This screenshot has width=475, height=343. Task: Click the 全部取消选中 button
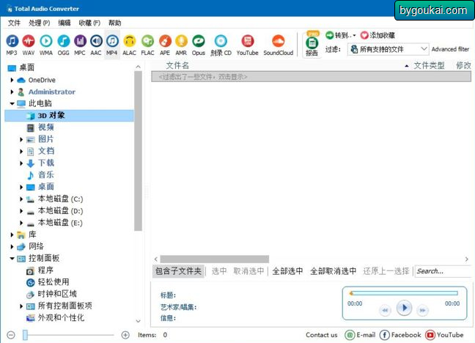pyautogui.click(x=334, y=271)
